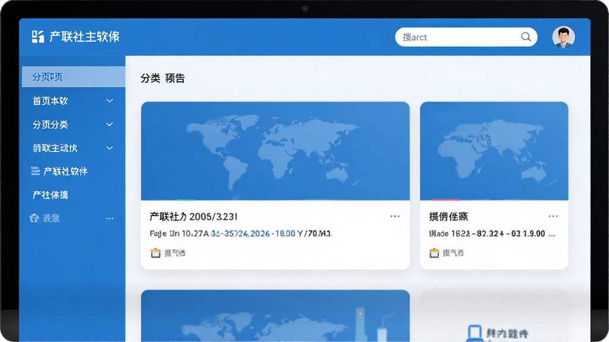
Task: Expand the chevron below 分页分类 in sidebar
Action: click(x=110, y=148)
